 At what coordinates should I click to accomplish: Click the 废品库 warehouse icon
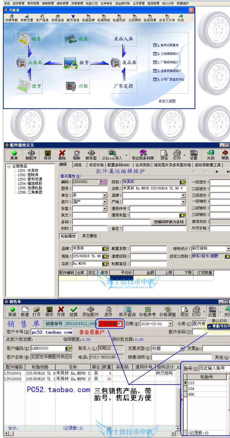tap(123, 63)
